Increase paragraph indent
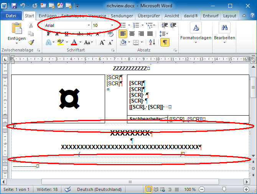 pos(173,25)
